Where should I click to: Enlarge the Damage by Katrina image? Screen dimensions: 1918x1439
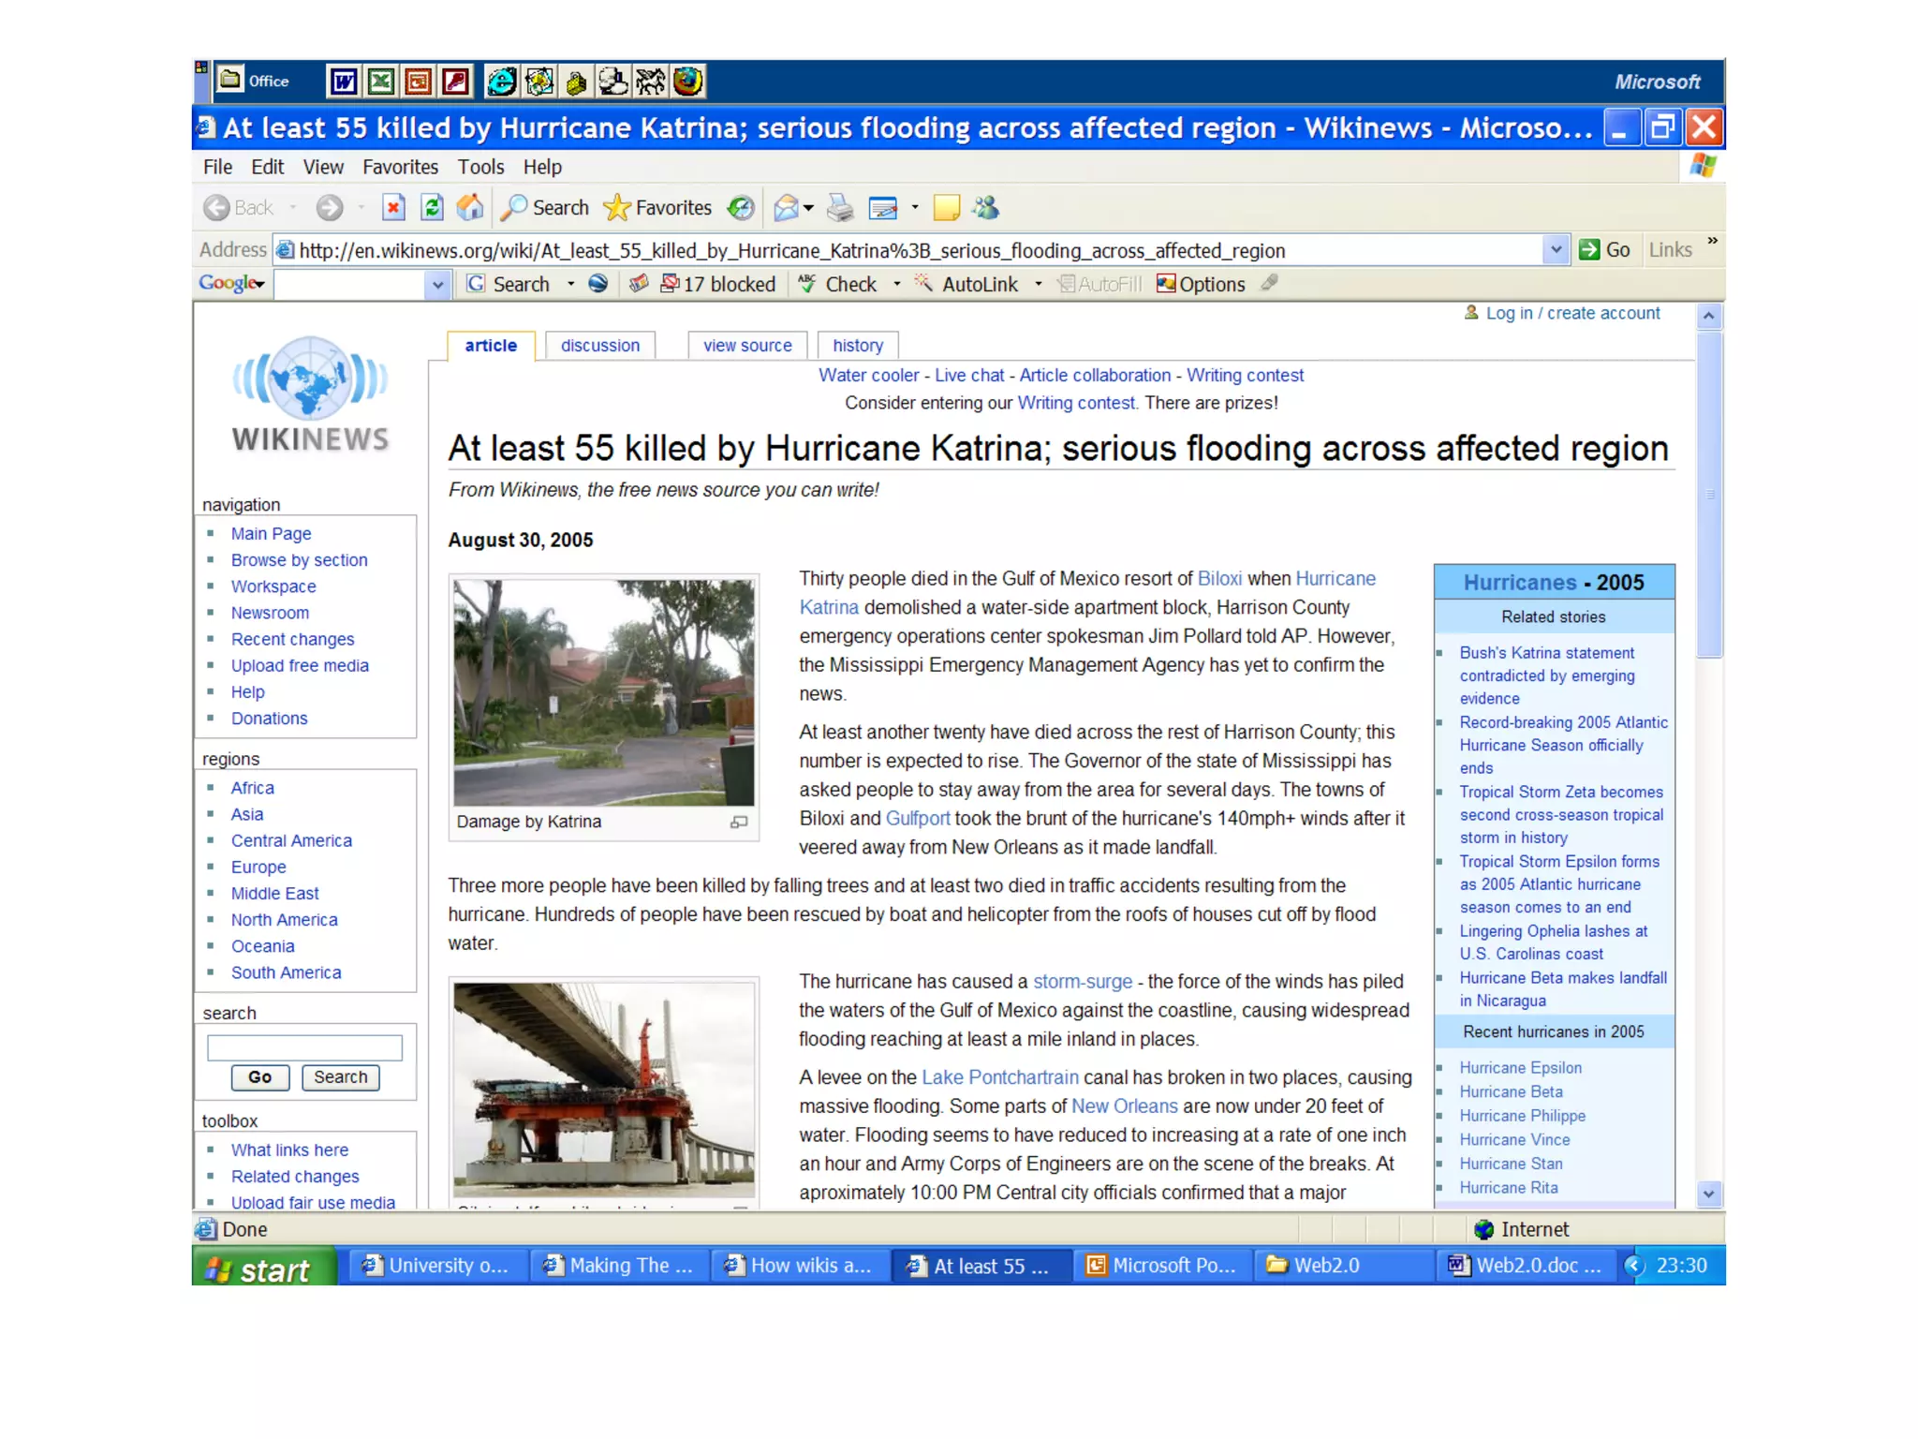[x=739, y=823]
